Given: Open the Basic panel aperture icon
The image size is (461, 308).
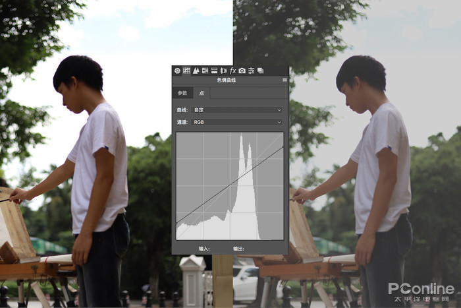Looking at the screenshot, I should point(177,71).
